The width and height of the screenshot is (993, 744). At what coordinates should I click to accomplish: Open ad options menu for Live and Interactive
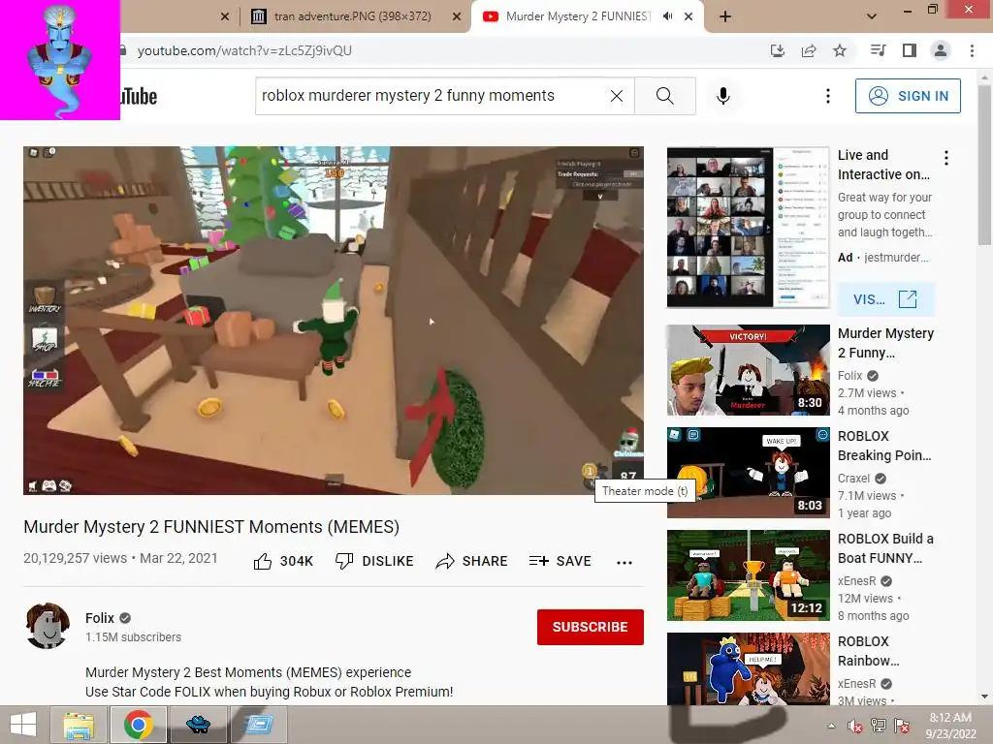pos(946,158)
